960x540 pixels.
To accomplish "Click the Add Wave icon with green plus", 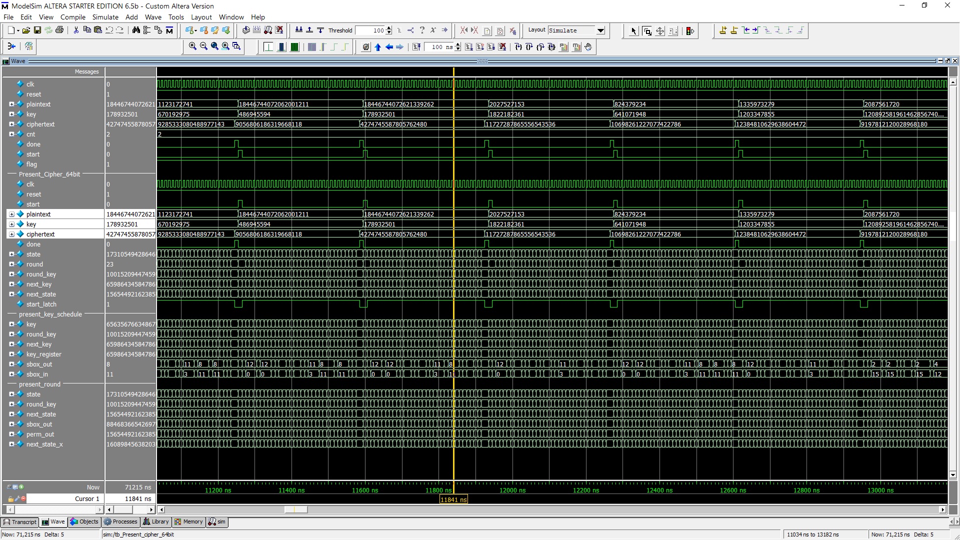I will pyautogui.click(x=190, y=30).
